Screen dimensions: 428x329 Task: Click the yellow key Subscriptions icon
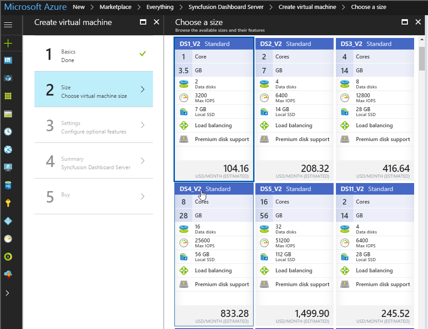[8, 203]
